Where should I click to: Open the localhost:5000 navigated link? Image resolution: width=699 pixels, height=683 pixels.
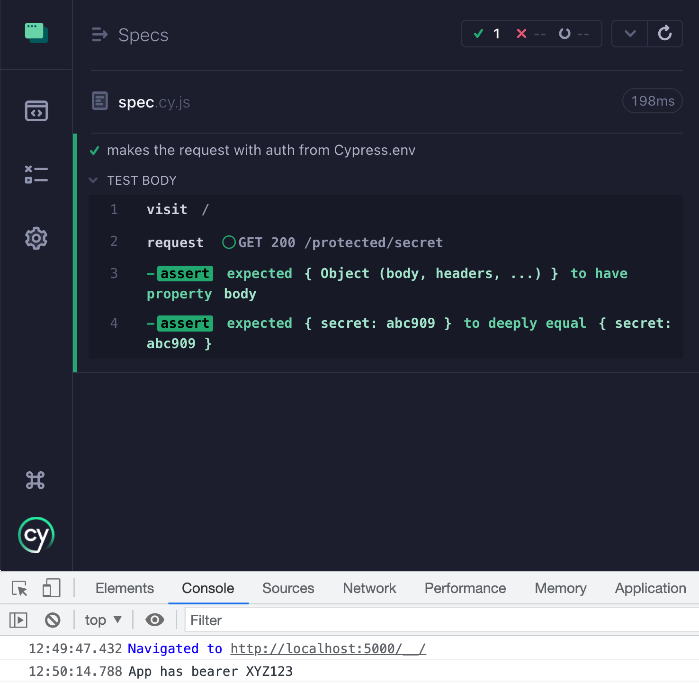pos(328,649)
